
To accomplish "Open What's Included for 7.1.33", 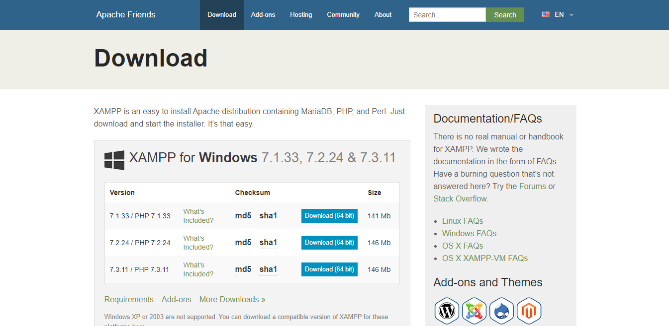I will [198, 216].
